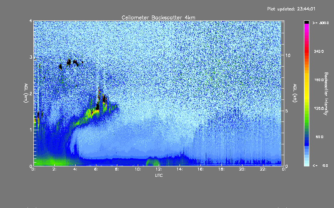Click the 'Plot updated: 23:44:01' timestamp
This screenshot has width=334, height=208.
(291, 9)
